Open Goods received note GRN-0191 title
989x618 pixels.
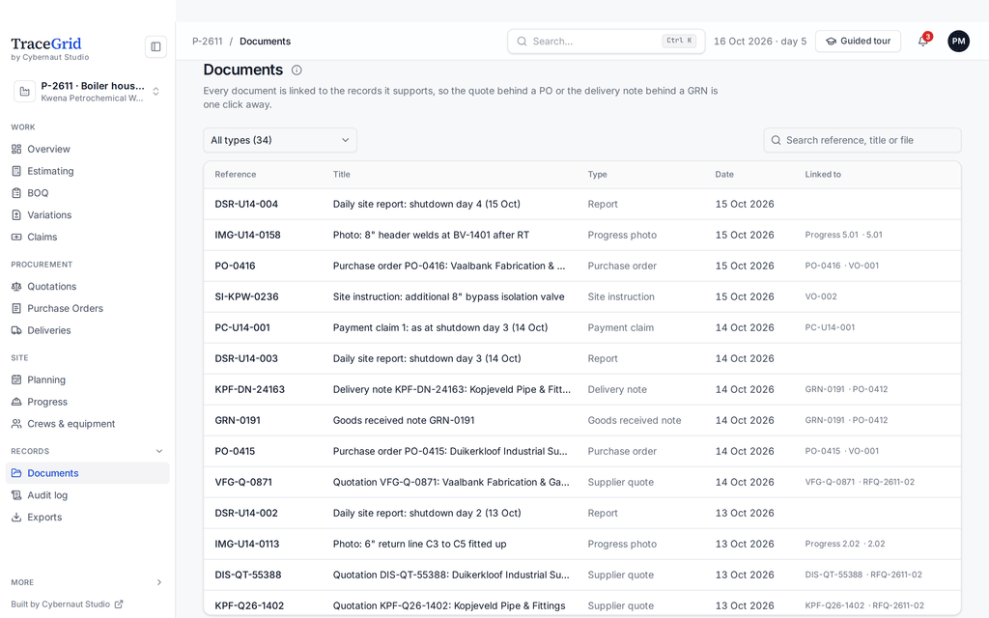pos(404,420)
